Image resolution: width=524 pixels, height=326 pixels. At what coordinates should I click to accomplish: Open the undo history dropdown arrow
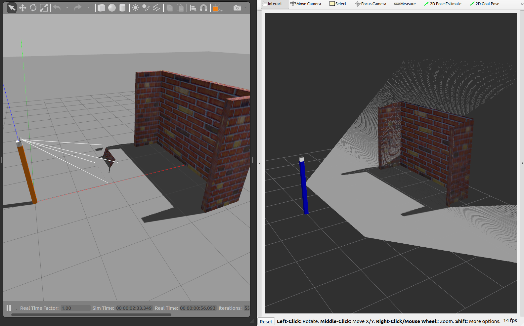click(67, 8)
